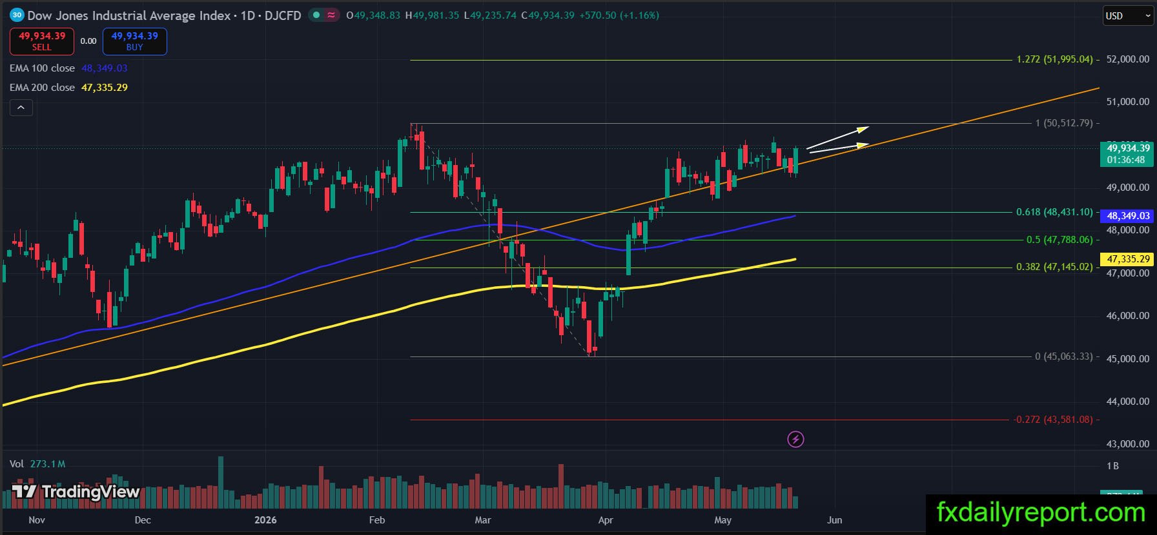This screenshot has height=535, width=1157.
Task: Click the close value C49,934.39 in the header
Action: pos(548,15)
